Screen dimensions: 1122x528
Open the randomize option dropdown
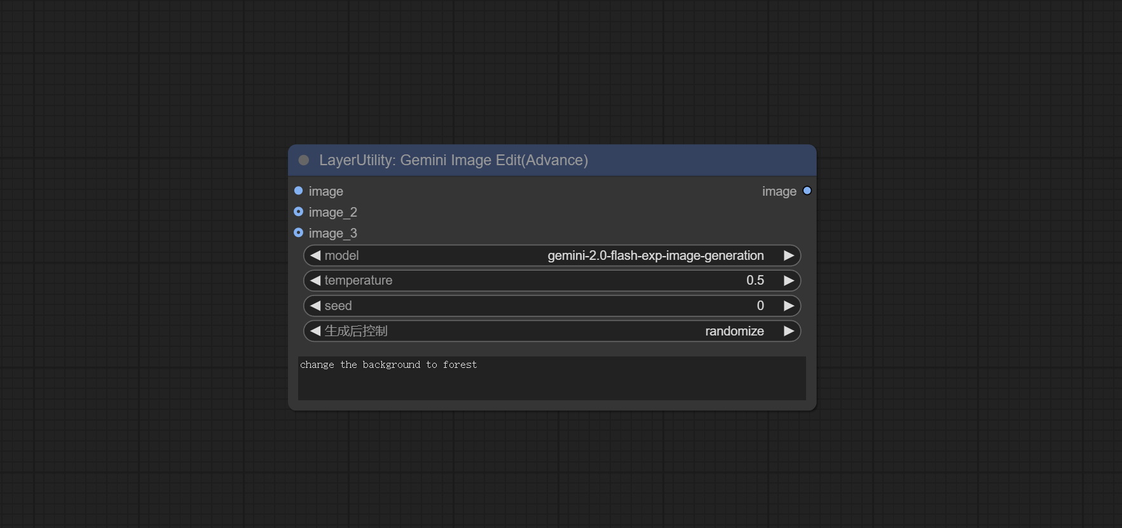click(734, 331)
